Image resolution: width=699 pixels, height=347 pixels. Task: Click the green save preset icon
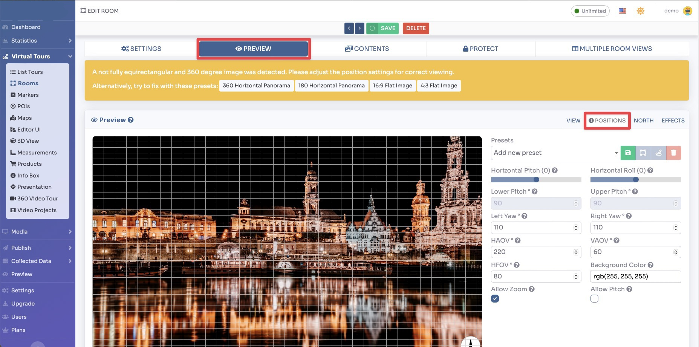point(628,153)
